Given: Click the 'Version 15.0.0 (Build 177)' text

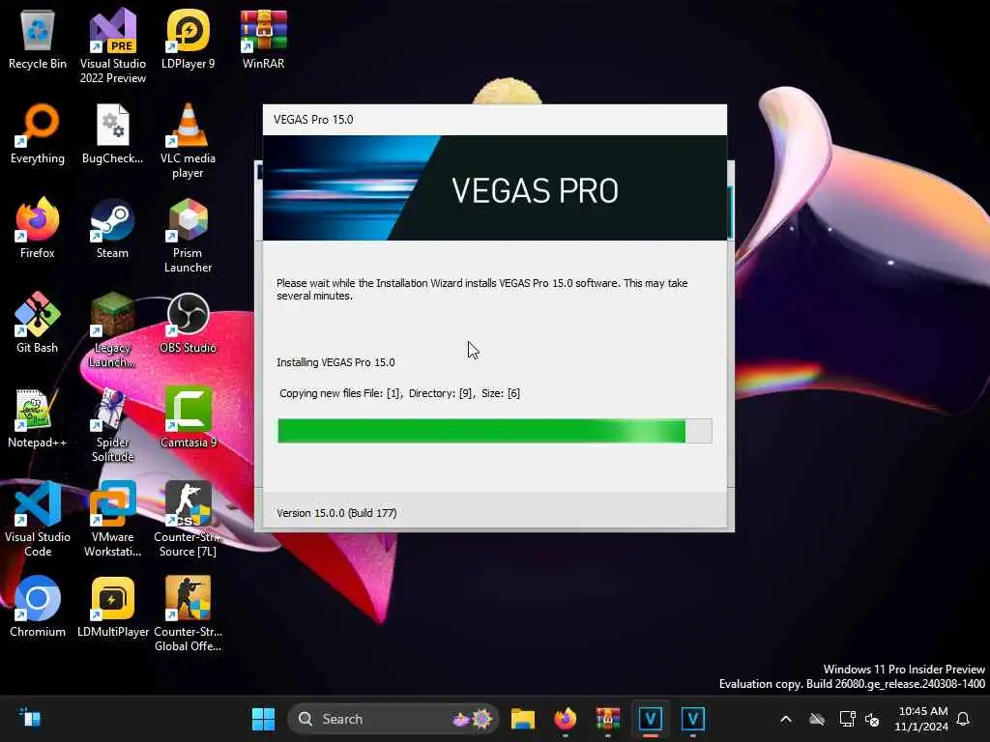Looking at the screenshot, I should (x=336, y=513).
